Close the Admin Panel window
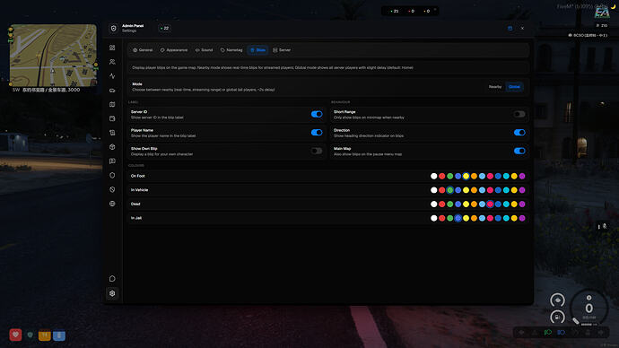Image resolution: width=619 pixels, height=348 pixels. tap(522, 29)
